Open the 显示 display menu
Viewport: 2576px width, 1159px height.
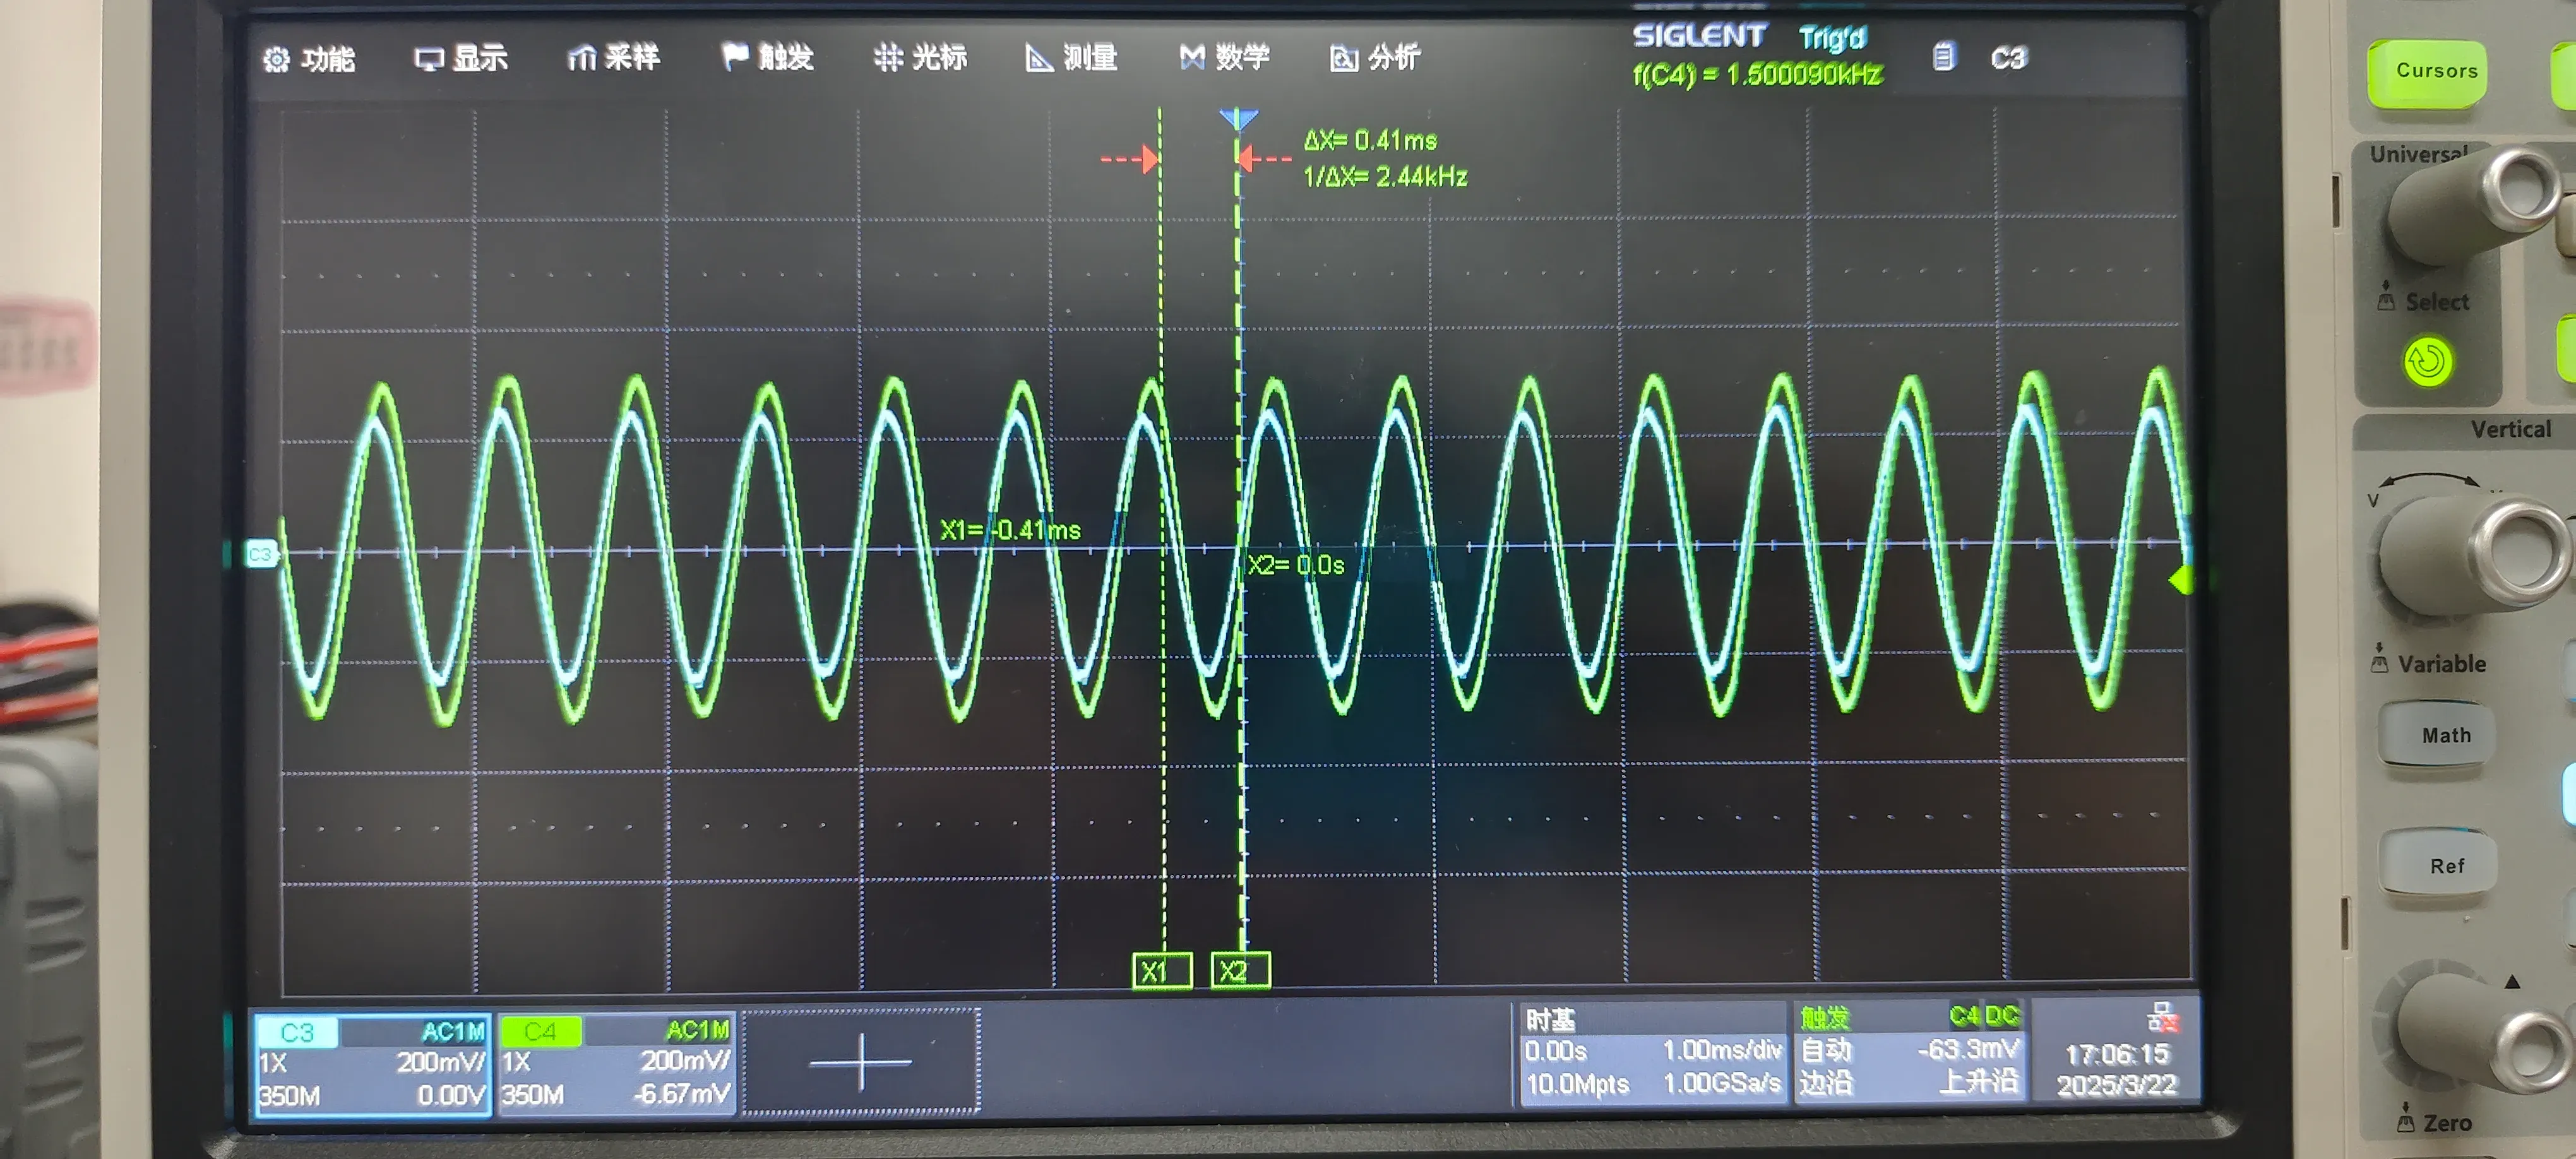click(461, 58)
